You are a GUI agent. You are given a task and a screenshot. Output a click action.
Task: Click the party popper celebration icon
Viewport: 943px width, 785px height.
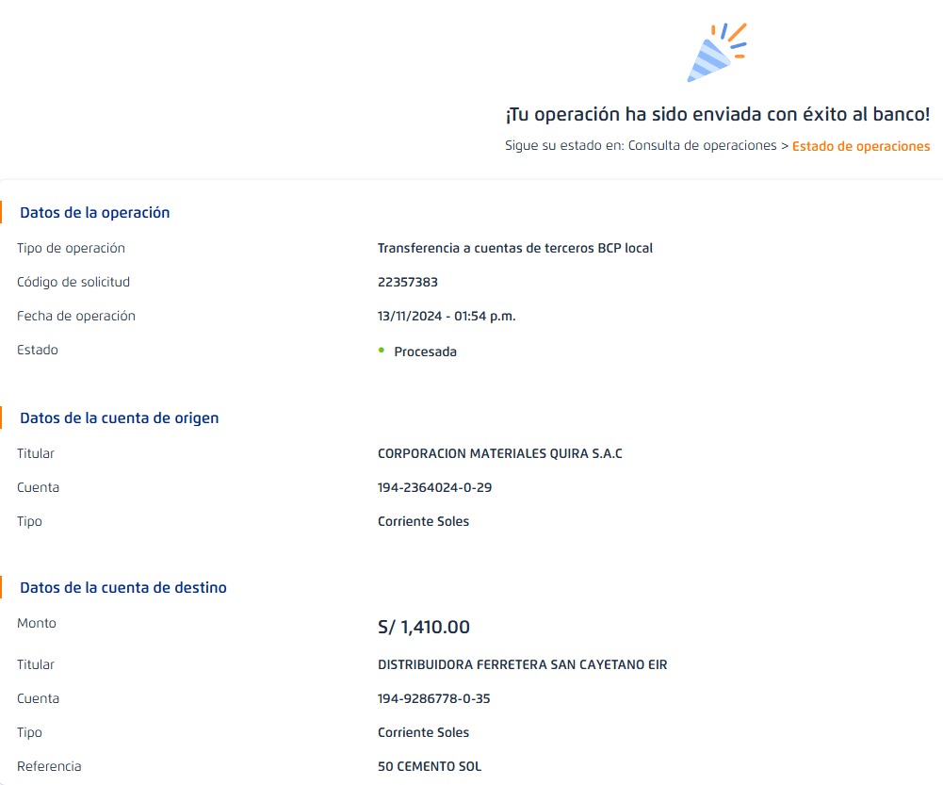tap(716, 53)
